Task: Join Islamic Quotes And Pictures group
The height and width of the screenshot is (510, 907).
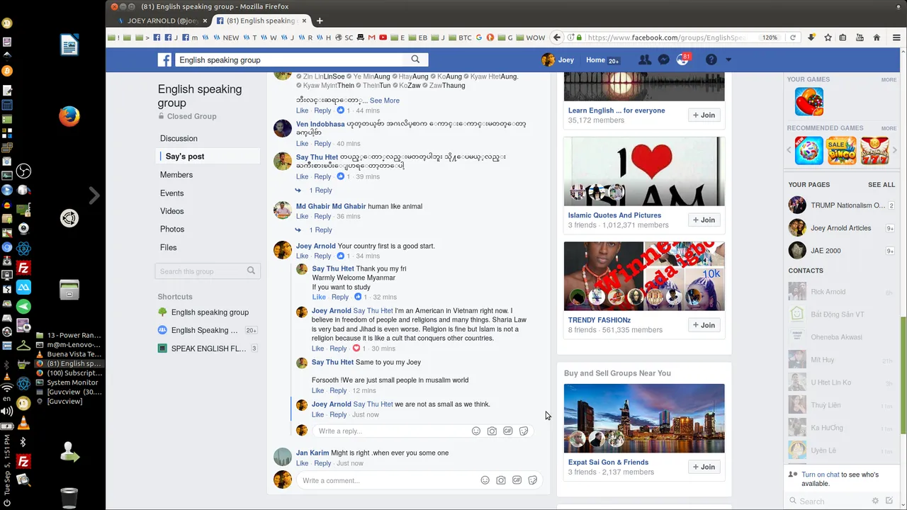Action: pyautogui.click(x=704, y=220)
